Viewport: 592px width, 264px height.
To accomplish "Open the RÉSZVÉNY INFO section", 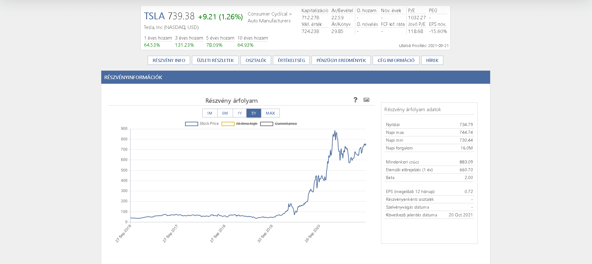I will click(169, 60).
